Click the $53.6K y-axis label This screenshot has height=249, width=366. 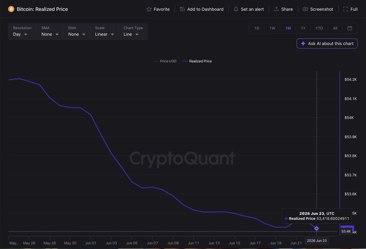[x=351, y=194]
